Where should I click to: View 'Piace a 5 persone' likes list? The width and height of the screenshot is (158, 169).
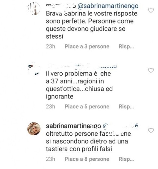coord(87,107)
